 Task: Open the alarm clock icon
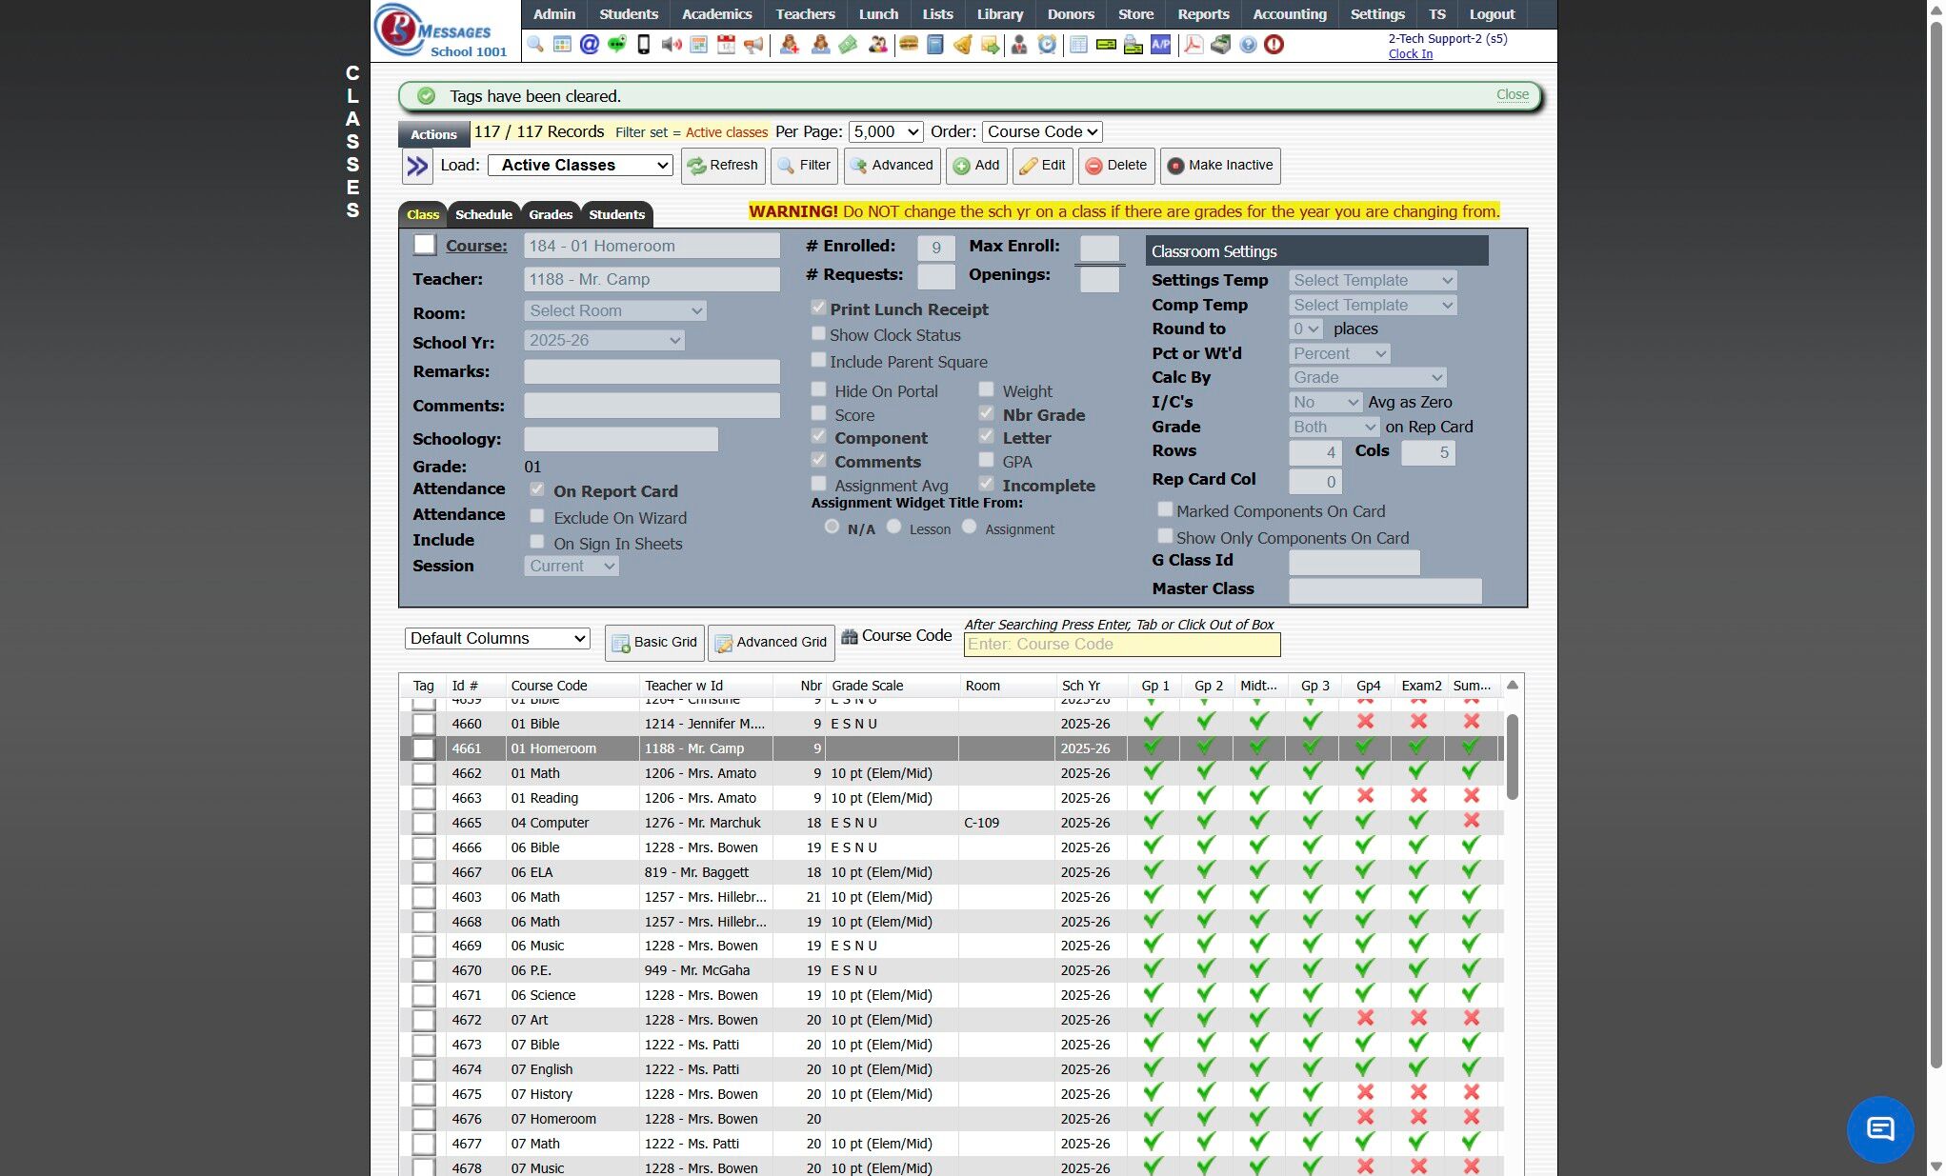click(x=1047, y=45)
